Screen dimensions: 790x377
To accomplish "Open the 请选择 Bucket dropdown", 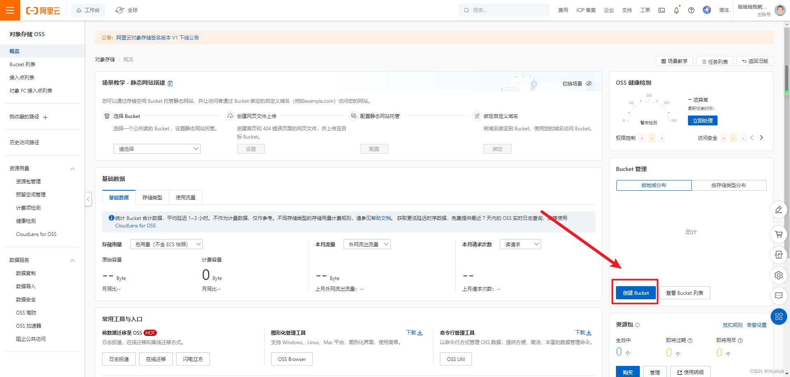I will click(x=157, y=149).
